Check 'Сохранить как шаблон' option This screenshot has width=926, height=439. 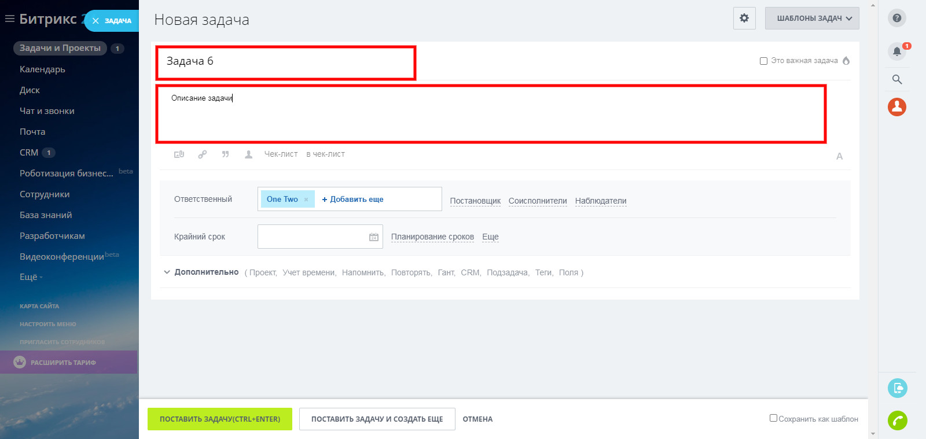[773, 418]
